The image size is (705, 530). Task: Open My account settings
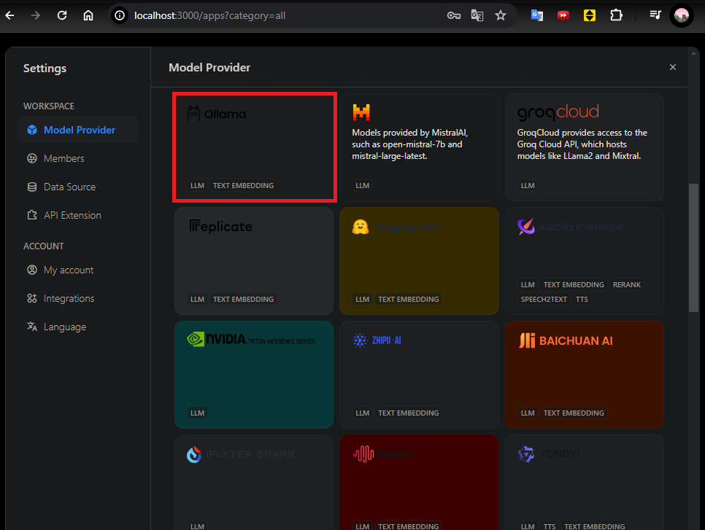78,270
